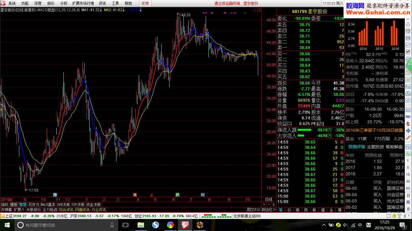This screenshot has width=412, height=231.
Task: Open Windows Start menu
Action: click(7, 225)
